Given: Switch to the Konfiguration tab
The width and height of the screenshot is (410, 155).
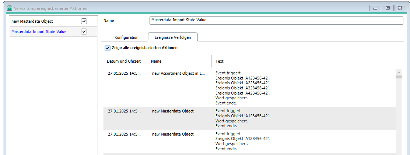Looking at the screenshot, I should point(126,37).
